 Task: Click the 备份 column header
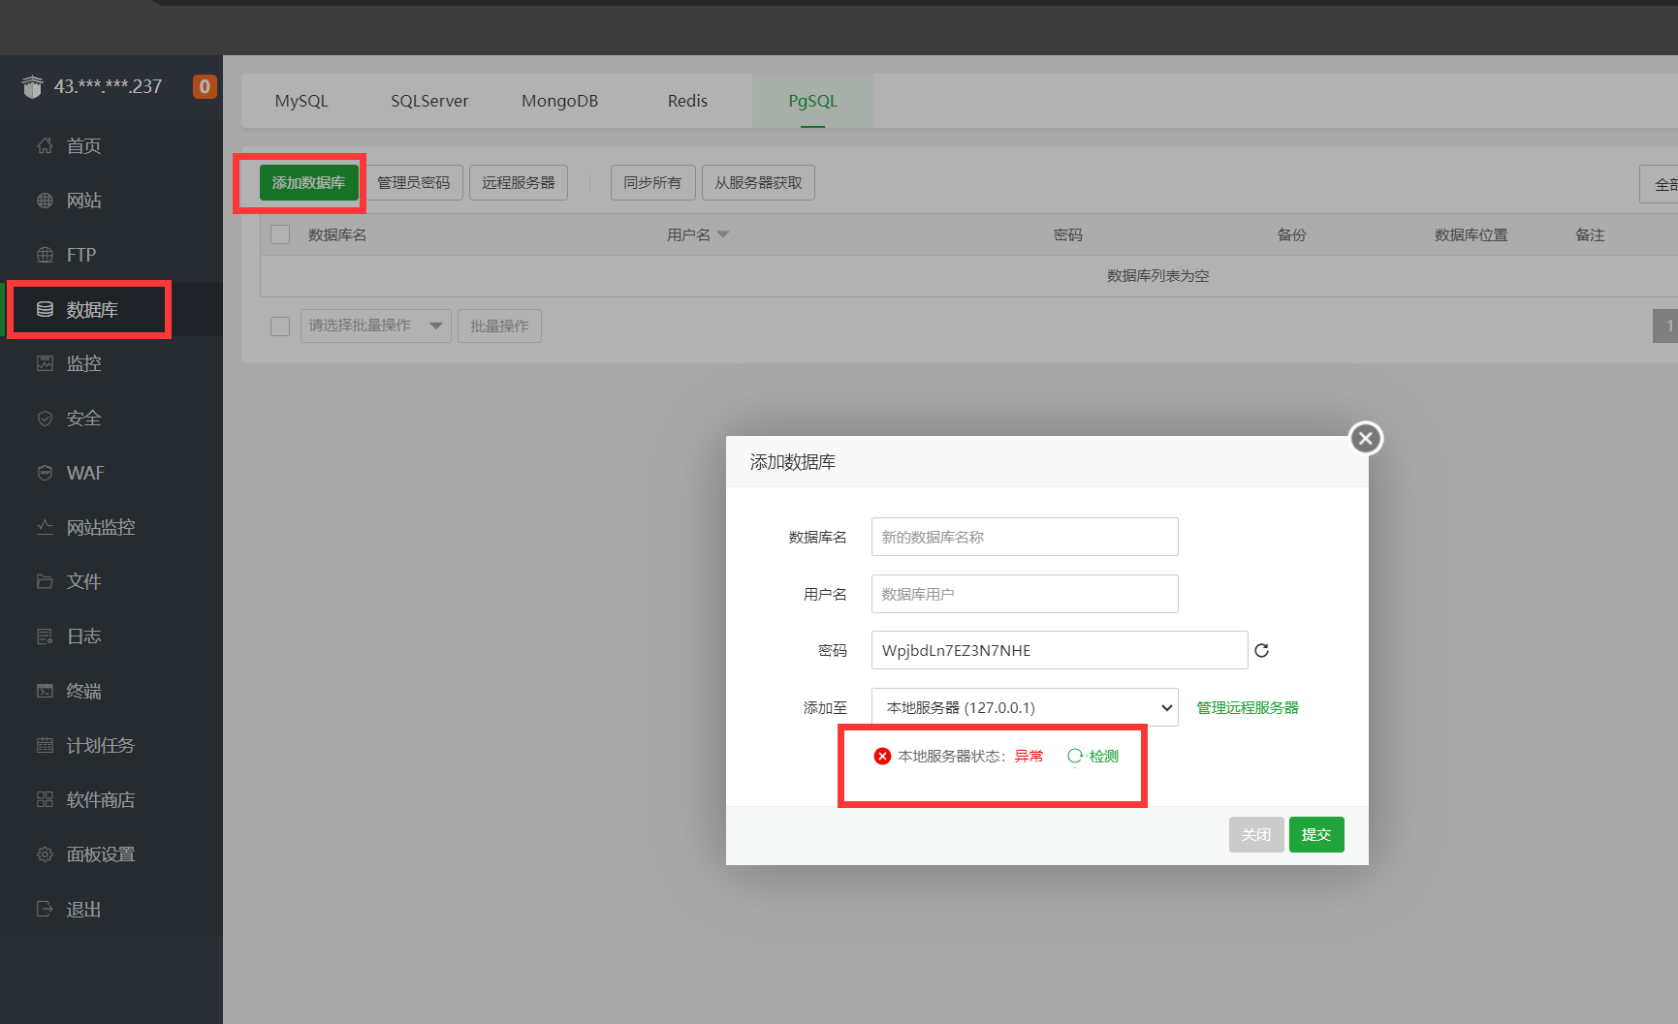click(1292, 234)
